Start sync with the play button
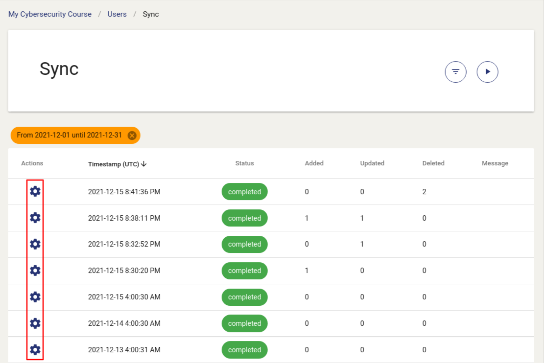Image resolution: width=544 pixels, height=363 pixels. [487, 72]
